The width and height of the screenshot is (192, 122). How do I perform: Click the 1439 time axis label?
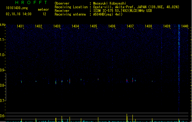click(167, 26)
